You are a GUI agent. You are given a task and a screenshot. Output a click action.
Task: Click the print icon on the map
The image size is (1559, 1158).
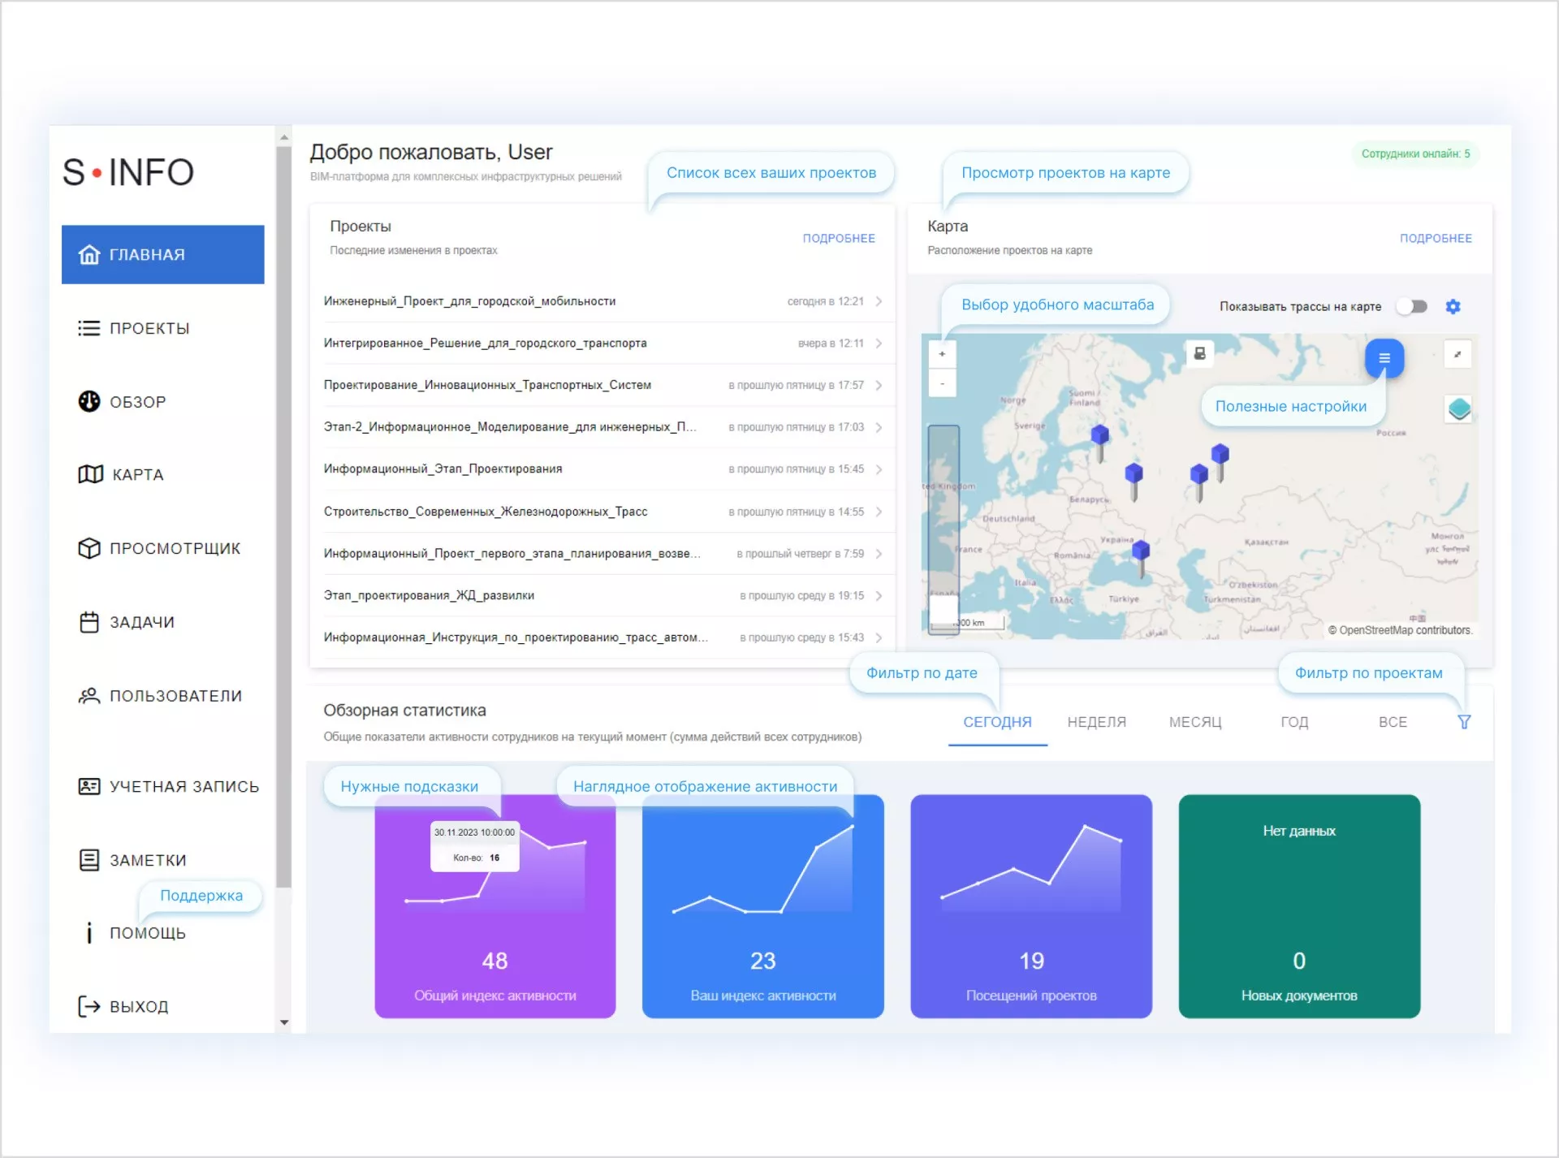(1199, 353)
